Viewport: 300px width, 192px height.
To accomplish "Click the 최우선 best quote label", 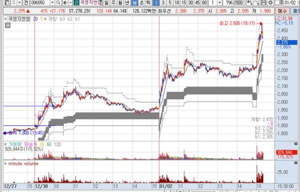I will [164, 11].
